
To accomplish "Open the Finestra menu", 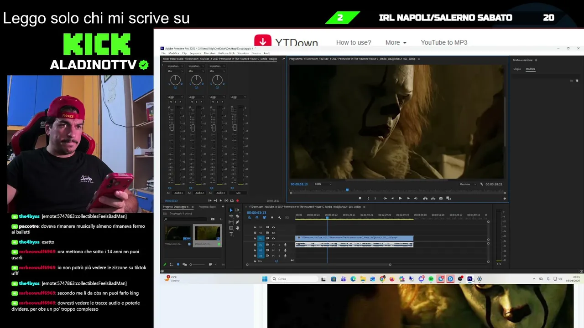I will (x=256, y=53).
